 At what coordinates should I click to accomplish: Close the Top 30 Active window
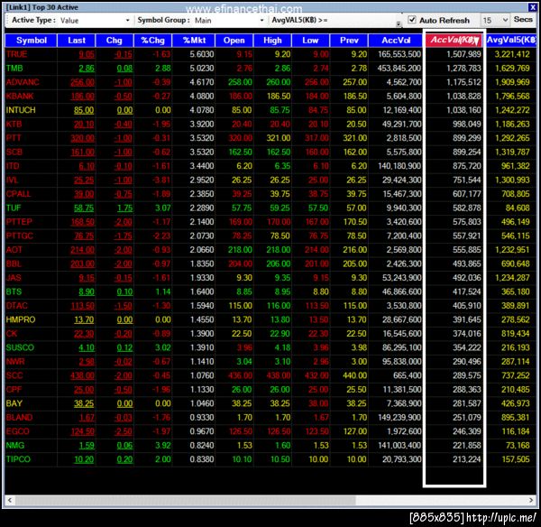[x=532, y=7]
